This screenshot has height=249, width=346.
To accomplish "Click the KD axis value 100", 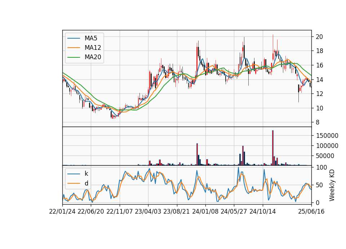I will (321, 167).
